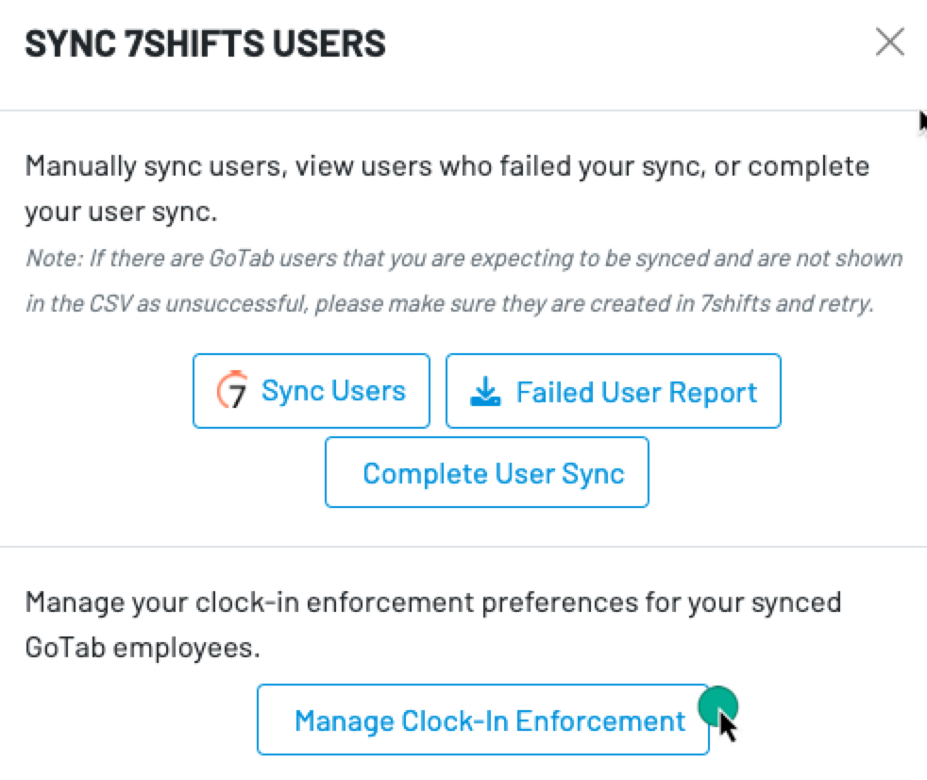
Task: Click the SYNC 7SHIFTS USERS title
Action: pyautogui.click(x=207, y=42)
